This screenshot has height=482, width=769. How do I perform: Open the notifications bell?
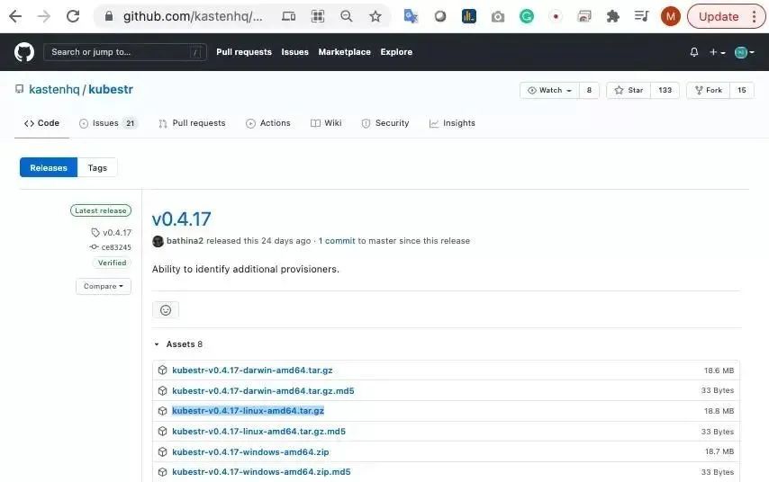(x=694, y=52)
